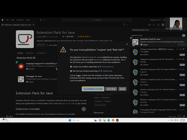Open the microsoft.com link in dialog
Image resolution: width=187 pixels, height=140 pixels.
[108, 67]
